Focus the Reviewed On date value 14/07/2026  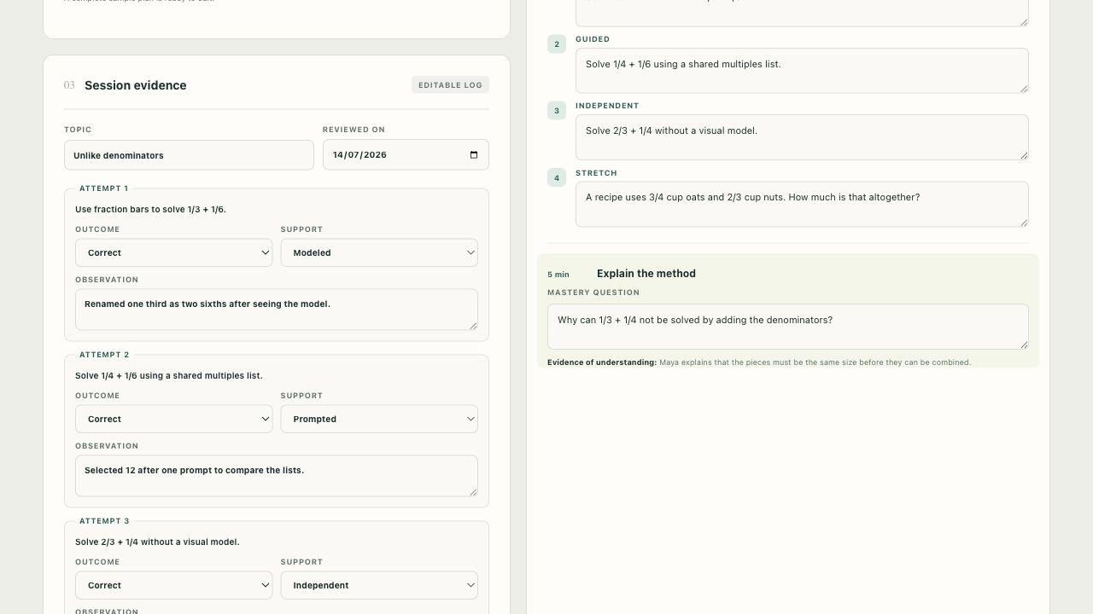click(x=359, y=155)
